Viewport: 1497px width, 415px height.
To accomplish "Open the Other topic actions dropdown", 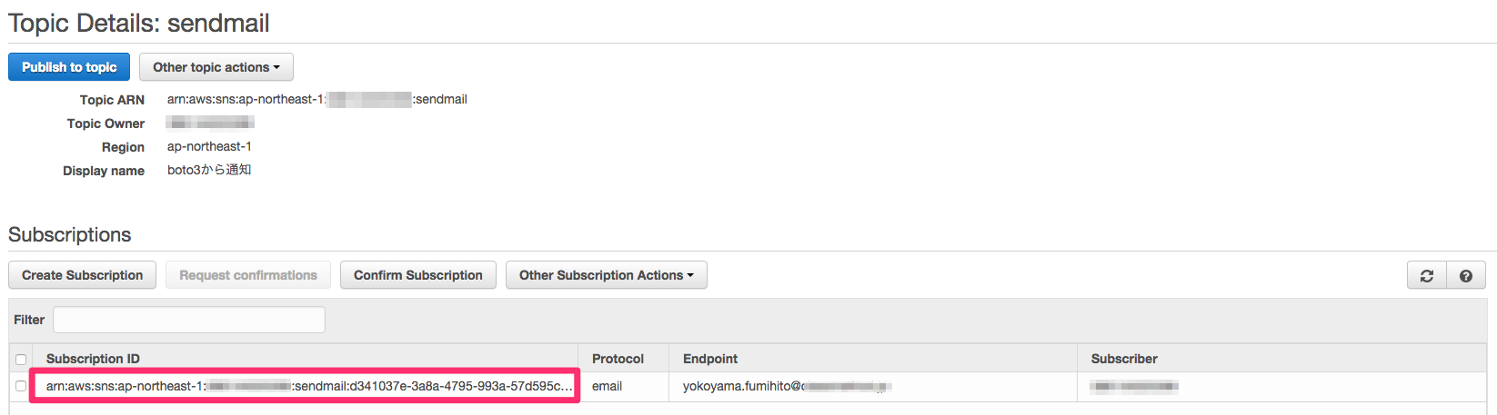I will (x=216, y=67).
